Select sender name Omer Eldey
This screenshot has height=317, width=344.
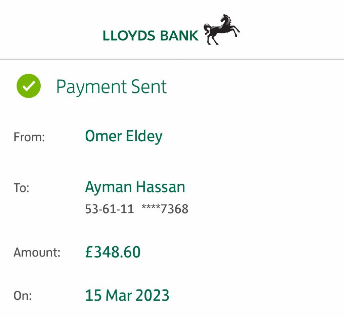[x=123, y=136]
